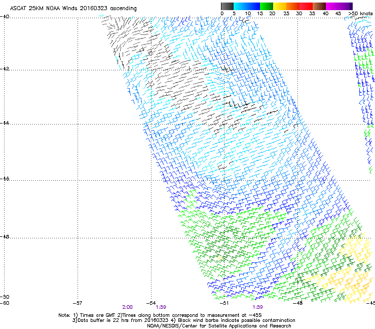
Task: Click the cyan-to-blue 5-15 knots legend segment
Action: coord(247,6)
